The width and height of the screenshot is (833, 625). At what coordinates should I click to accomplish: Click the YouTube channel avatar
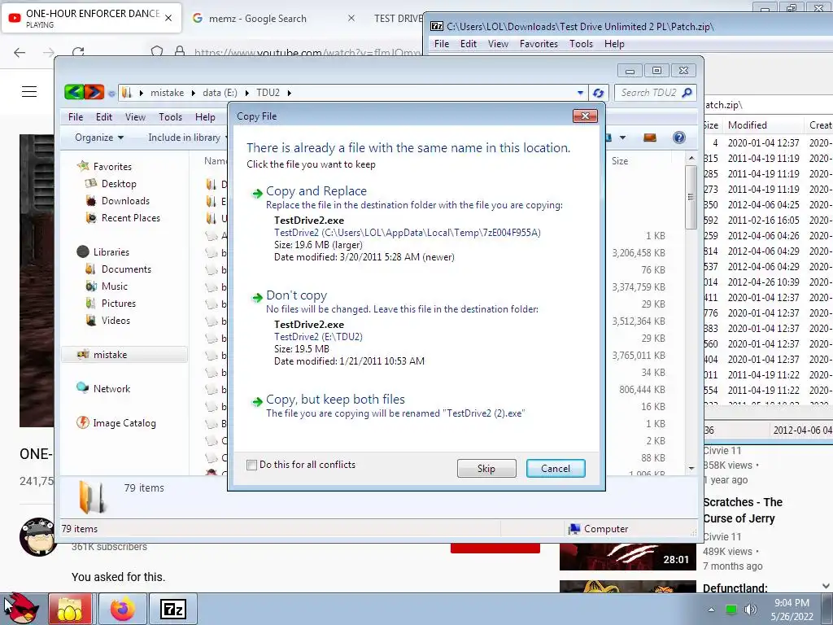coord(37,537)
